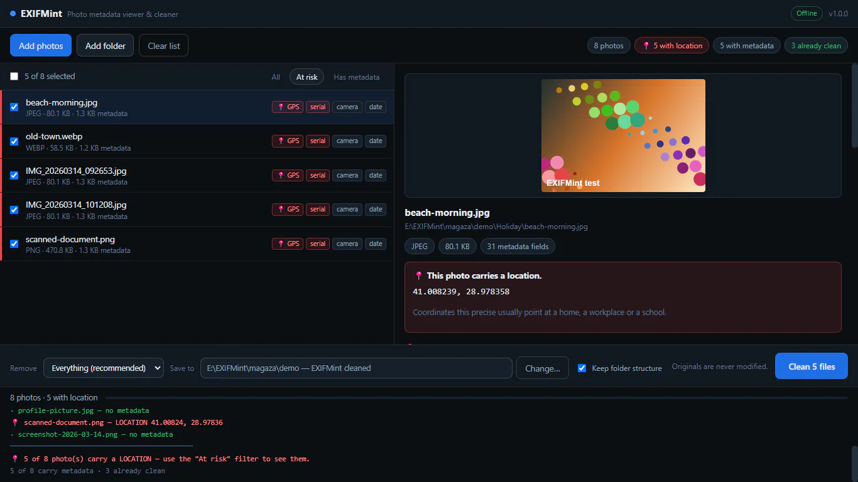Viewport: 858px width, 482px height.
Task: Toggle the select-all checkbox next to '5 of 8 selected'
Action: [14, 77]
